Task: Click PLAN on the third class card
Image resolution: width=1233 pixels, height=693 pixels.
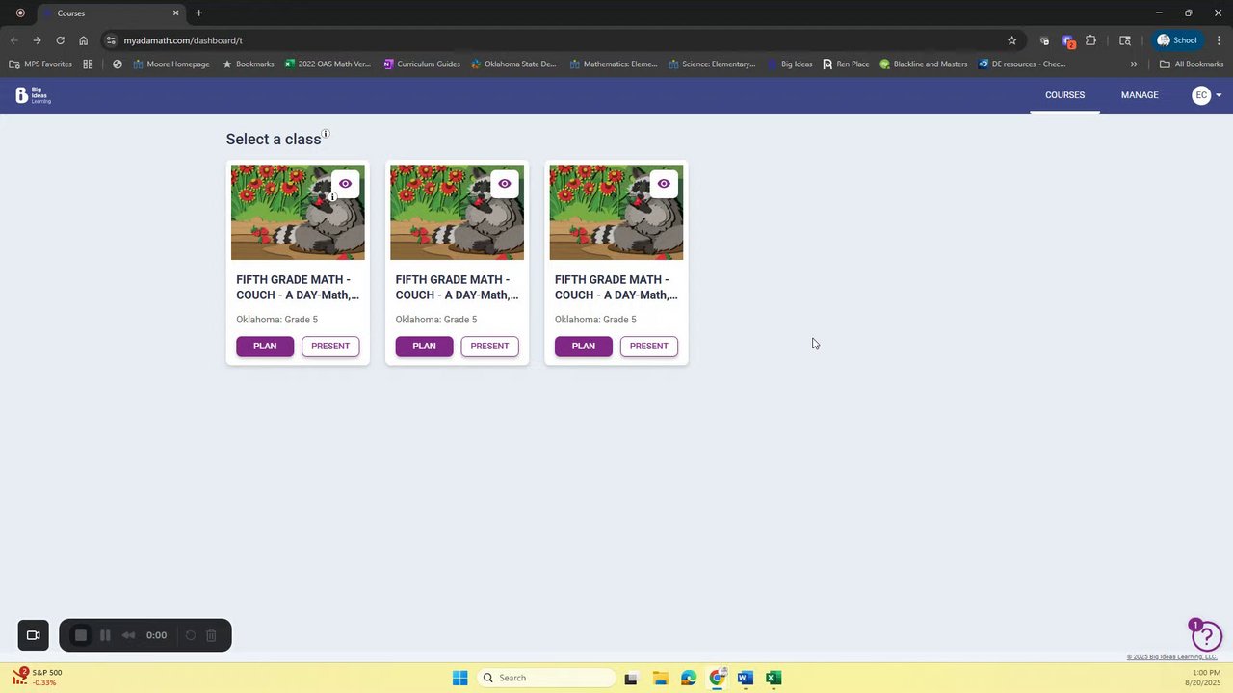Action: 583,346
